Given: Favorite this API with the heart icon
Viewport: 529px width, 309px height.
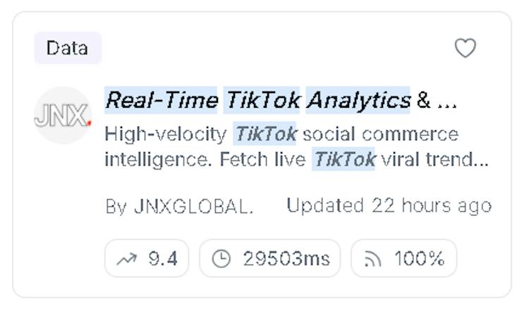Looking at the screenshot, I should (x=466, y=48).
